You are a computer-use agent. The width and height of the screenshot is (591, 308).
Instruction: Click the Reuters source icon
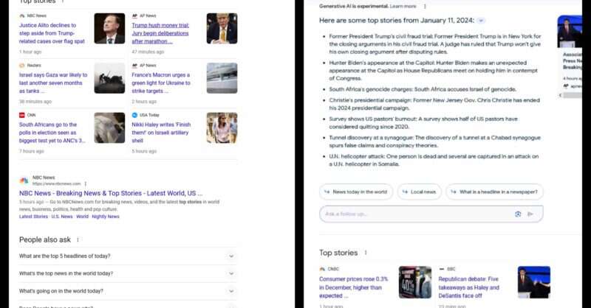pos(22,66)
